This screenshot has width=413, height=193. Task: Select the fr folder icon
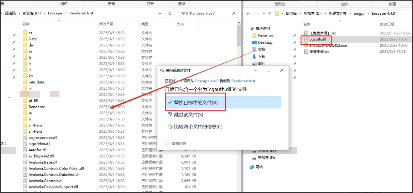[x=25, y=57]
